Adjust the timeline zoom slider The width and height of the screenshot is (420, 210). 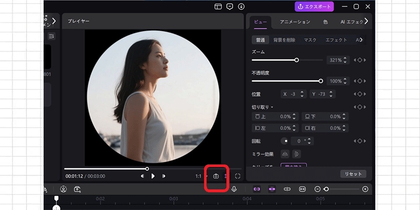326,189
